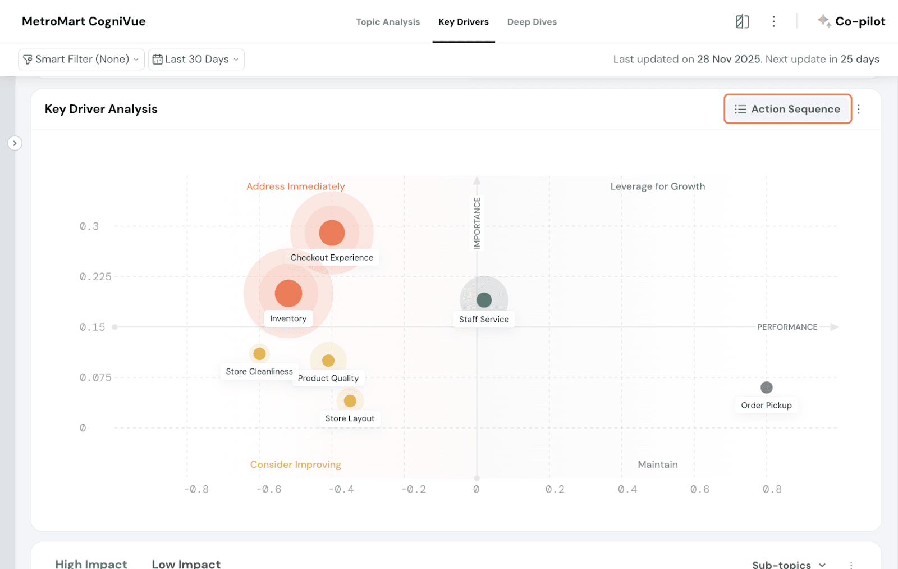Expand the left sidebar with arrow button
The width and height of the screenshot is (898, 569).
point(15,143)
